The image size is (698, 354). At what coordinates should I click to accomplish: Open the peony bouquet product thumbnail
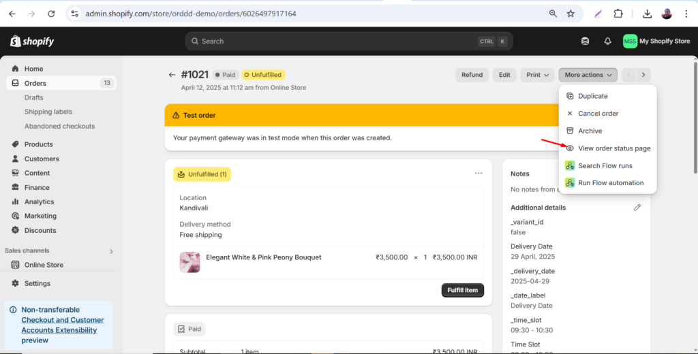[189, 262]
